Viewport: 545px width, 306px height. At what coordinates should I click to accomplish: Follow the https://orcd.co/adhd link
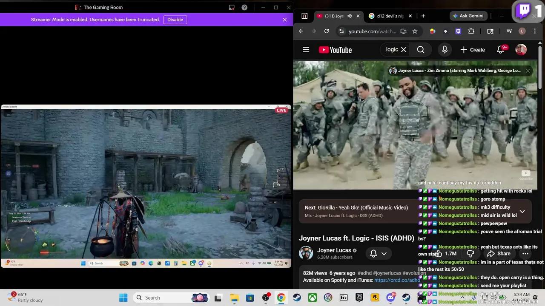click(397, 280)
